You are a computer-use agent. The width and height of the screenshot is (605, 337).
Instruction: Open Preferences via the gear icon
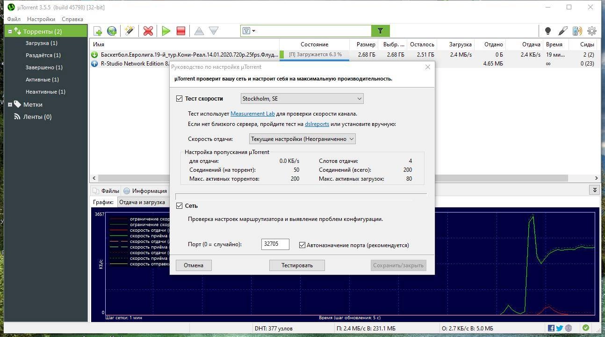pyautogui.click(x=592, y=31)
